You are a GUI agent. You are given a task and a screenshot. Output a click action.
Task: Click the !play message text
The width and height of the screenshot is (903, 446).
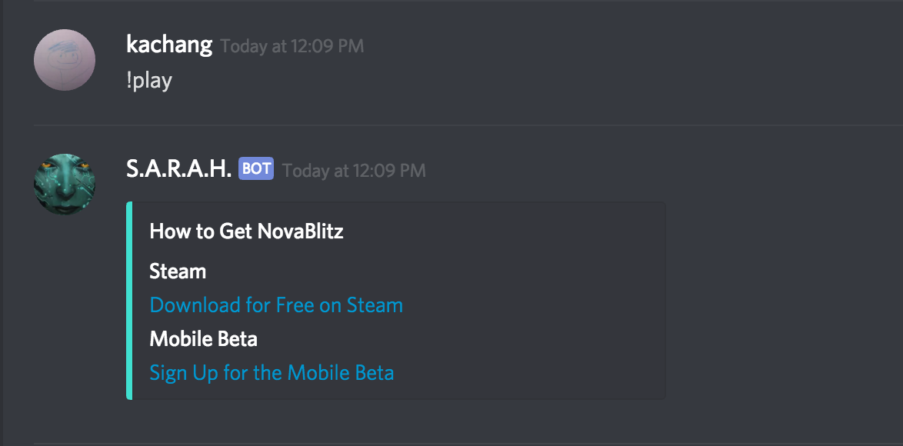tap(149, 80)
